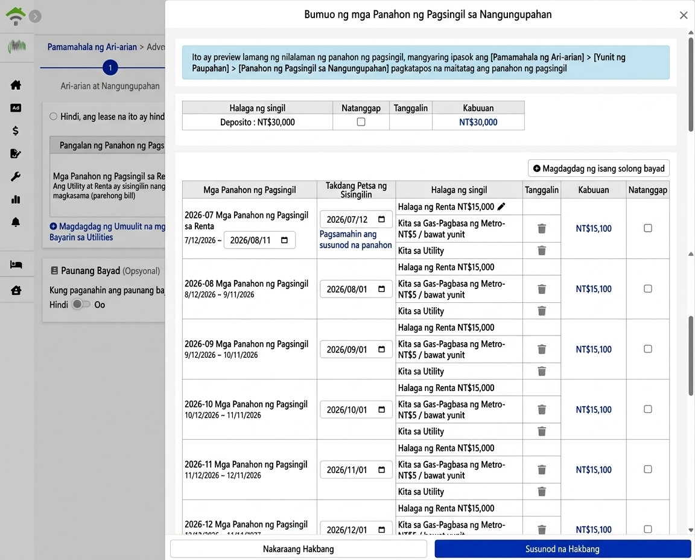The height and width of the screenshot is (560, 695).
Task: Open the house lock icon in sidebar
Action: point(16,290)
